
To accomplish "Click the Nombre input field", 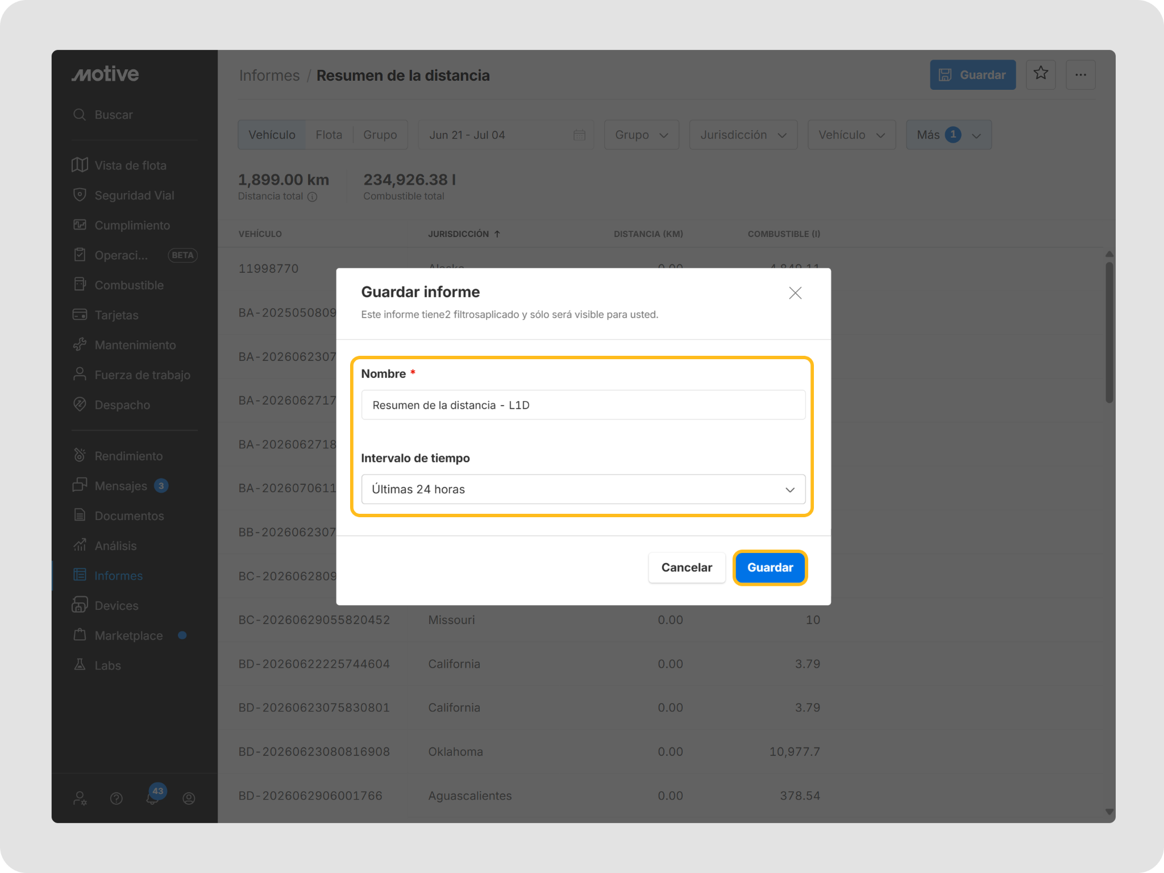I will [583, 405].
